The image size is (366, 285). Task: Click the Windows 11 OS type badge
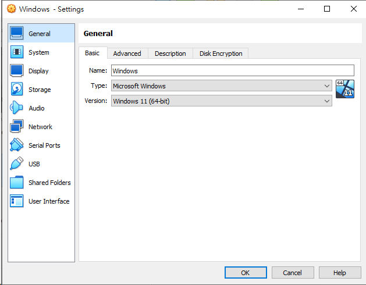coord(344,89)
